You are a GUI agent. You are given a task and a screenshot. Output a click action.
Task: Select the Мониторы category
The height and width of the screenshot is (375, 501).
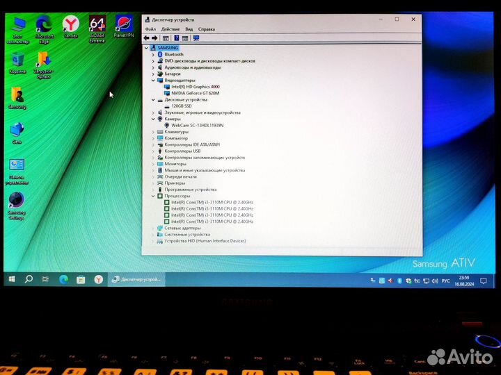tap(175, 164)
